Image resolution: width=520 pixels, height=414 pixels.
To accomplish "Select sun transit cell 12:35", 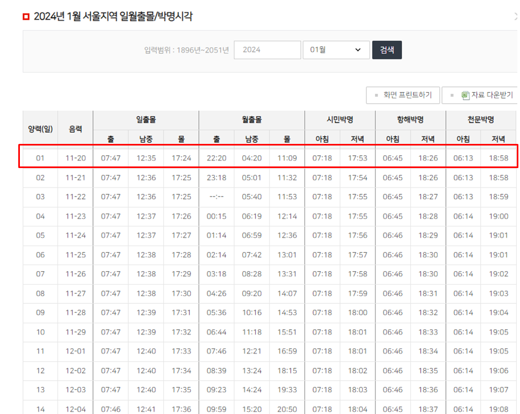I will pos(146,158).
